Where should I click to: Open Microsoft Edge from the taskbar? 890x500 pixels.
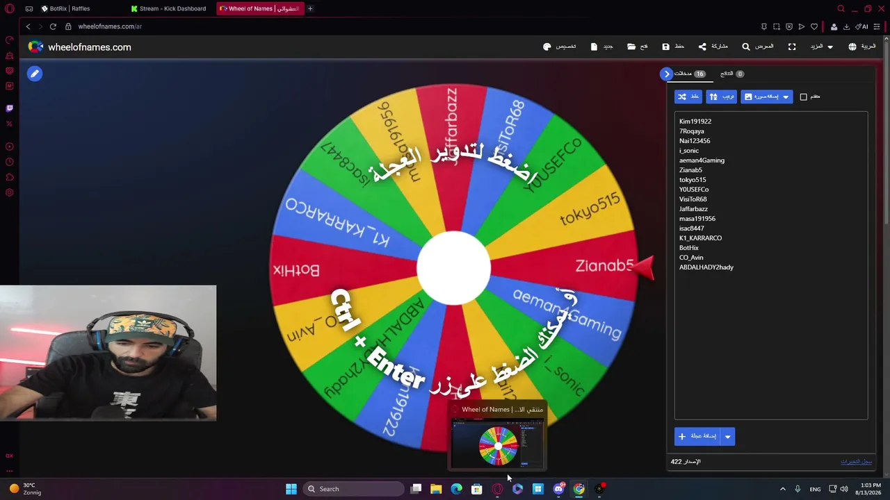[456, 489]
